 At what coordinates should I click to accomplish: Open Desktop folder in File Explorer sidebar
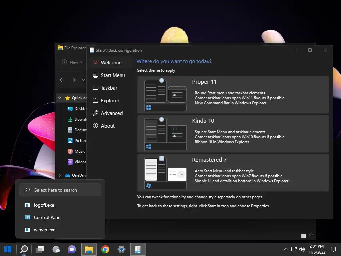(77, 108)
